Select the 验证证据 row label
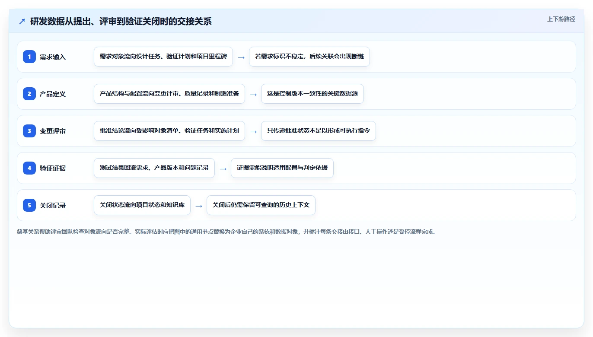The image size is (593, 337). click(53, 168)
